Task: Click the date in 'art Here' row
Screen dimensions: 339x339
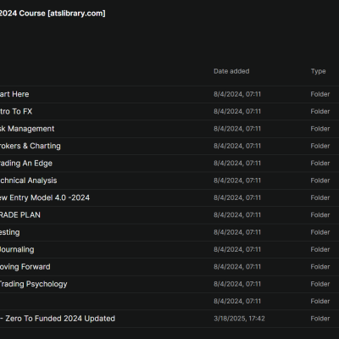Action: (237, 94)
